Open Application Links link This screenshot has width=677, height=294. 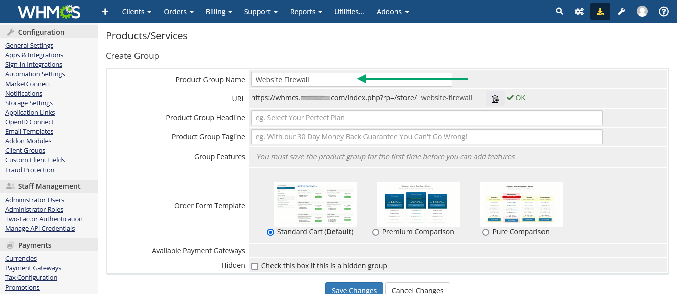(30, 112)
